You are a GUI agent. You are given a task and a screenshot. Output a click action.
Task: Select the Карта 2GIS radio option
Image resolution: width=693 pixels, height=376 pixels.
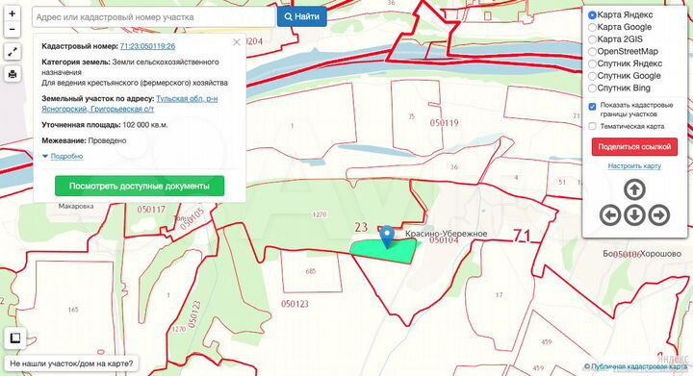pyautogui.click(x=592, y=39)
